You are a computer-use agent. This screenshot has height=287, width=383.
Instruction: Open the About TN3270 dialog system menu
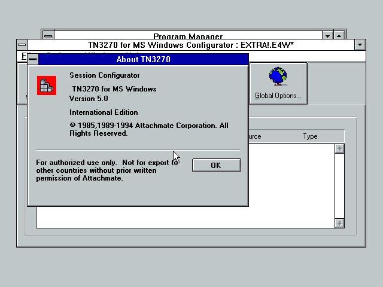(x=33, y=59)
